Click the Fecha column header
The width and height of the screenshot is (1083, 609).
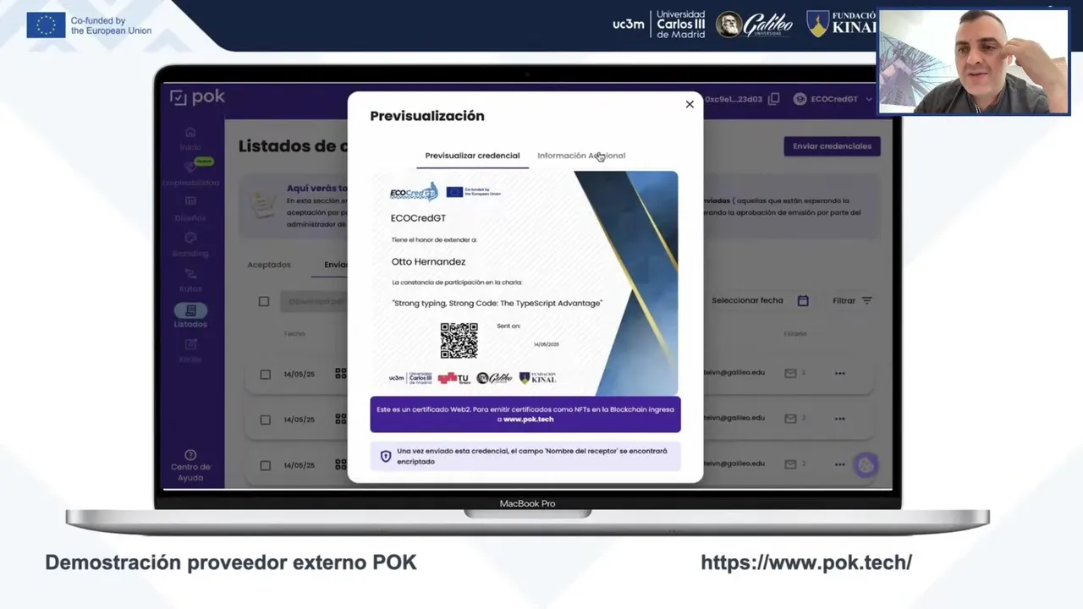click(294, 334)
